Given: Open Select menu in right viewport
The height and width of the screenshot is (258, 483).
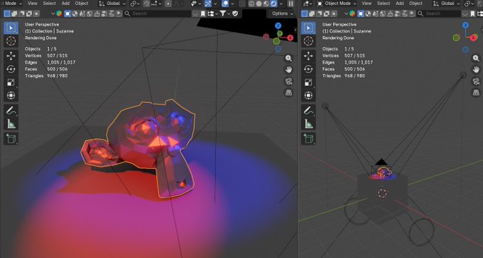Looking at the screenshot, I should click(384, 4).
